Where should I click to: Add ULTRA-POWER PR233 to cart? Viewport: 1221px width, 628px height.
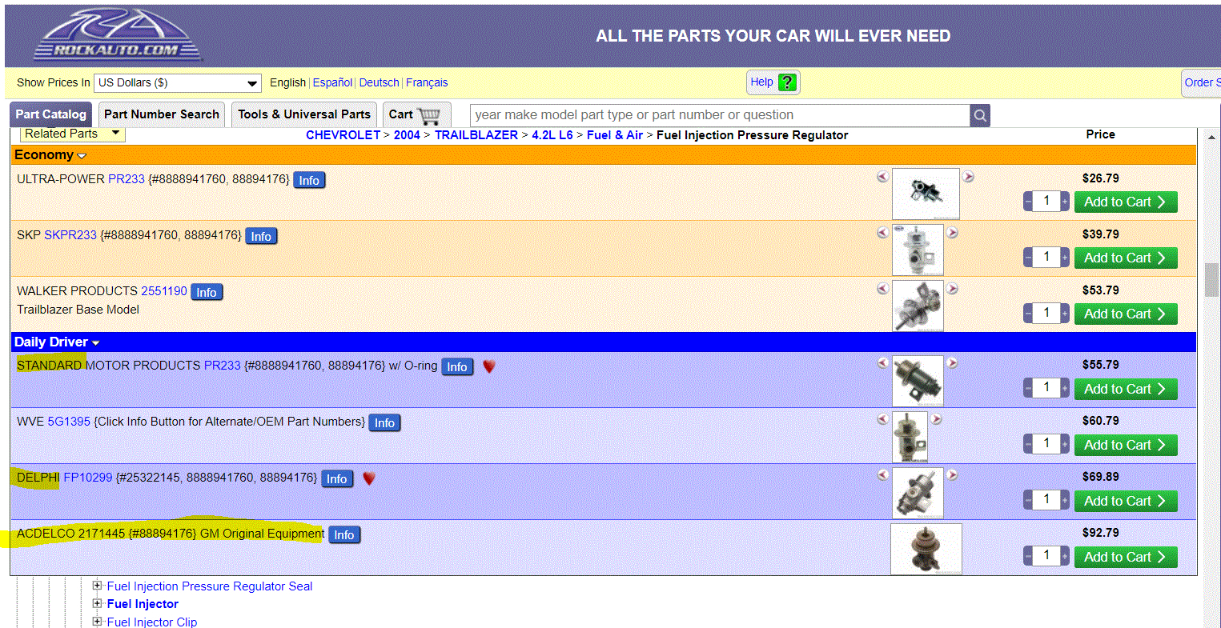click(1126, 202)
